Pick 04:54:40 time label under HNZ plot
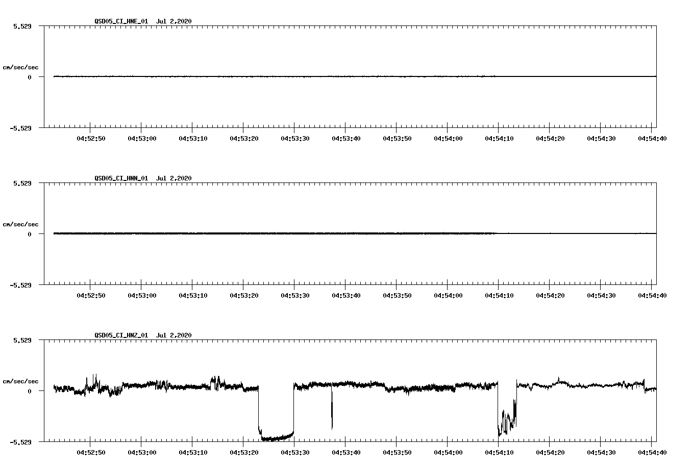The image size is (693, 471). pyautogui.click(x=652, y=452)
